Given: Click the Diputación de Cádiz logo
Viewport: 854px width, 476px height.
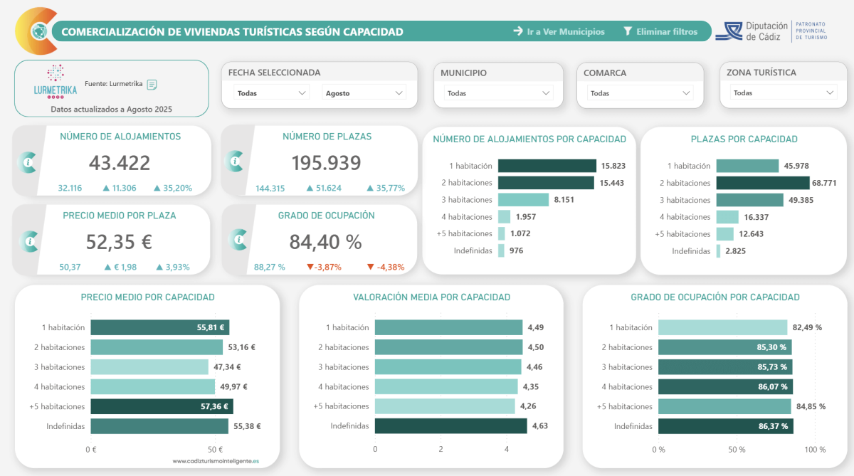Looking at the screenshot, I should coord(754,28).
